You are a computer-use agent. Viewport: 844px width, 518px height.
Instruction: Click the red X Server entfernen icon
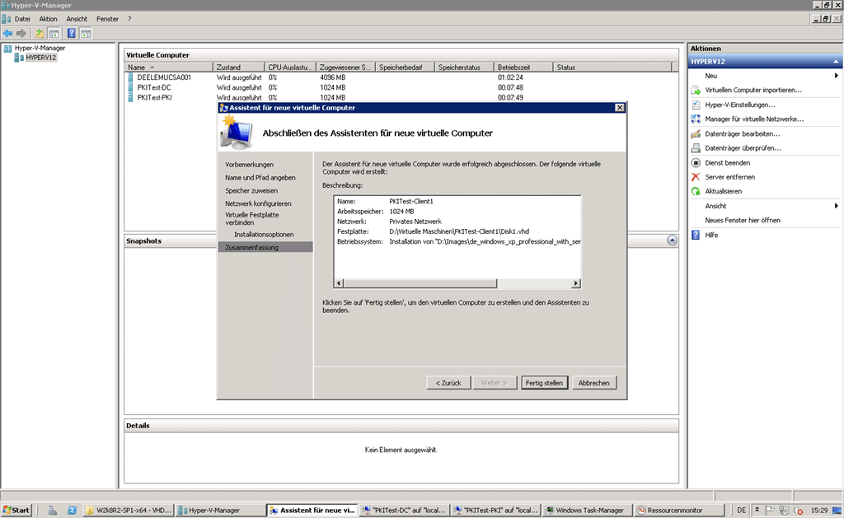click(696, 177)
